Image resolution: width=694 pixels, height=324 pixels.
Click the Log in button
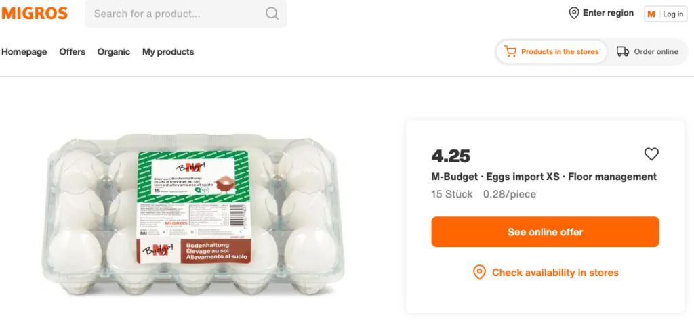(673, 14)
